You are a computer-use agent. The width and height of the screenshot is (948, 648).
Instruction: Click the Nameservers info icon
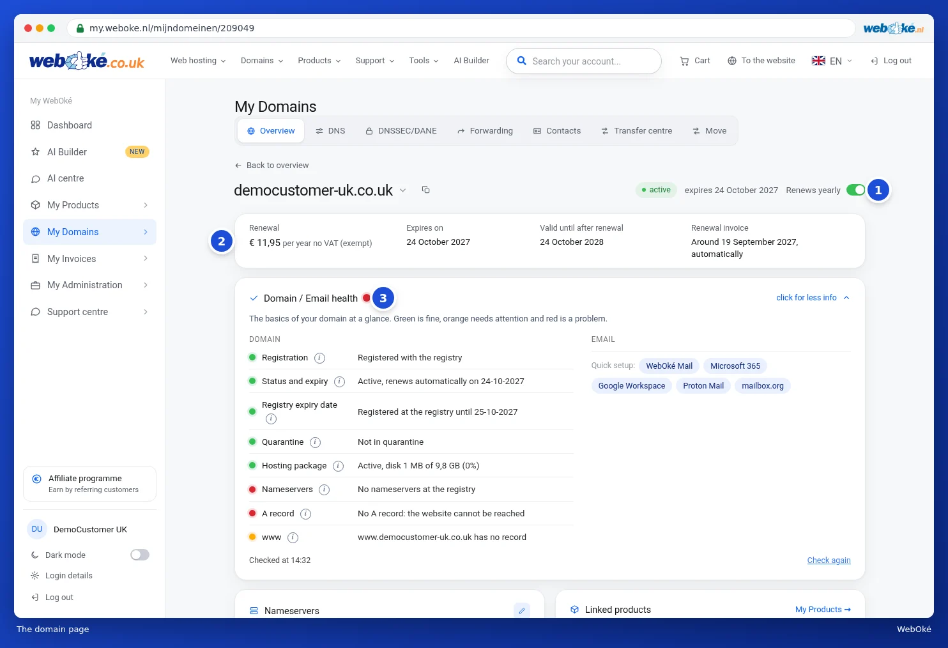click(x=324, y=490)
